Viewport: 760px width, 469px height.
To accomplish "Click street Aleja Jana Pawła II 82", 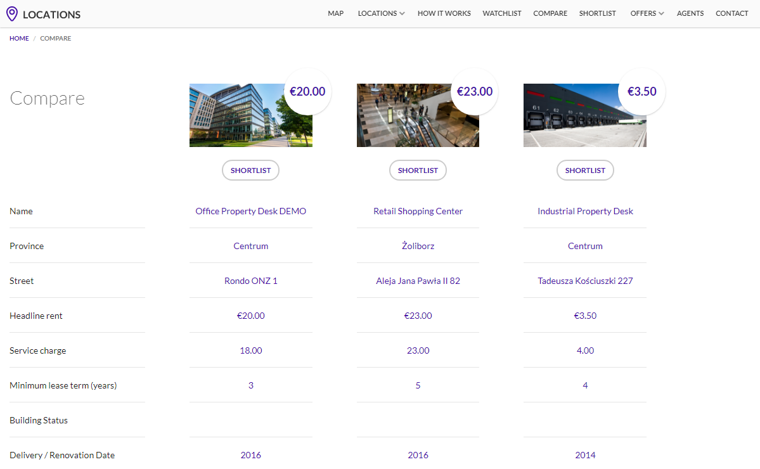I will pos(418,281).
